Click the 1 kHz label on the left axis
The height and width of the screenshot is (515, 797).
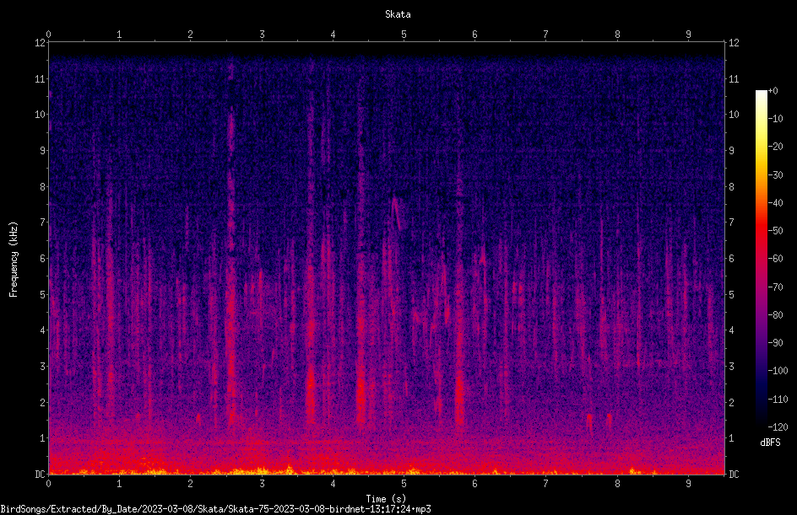click(43, 438)
